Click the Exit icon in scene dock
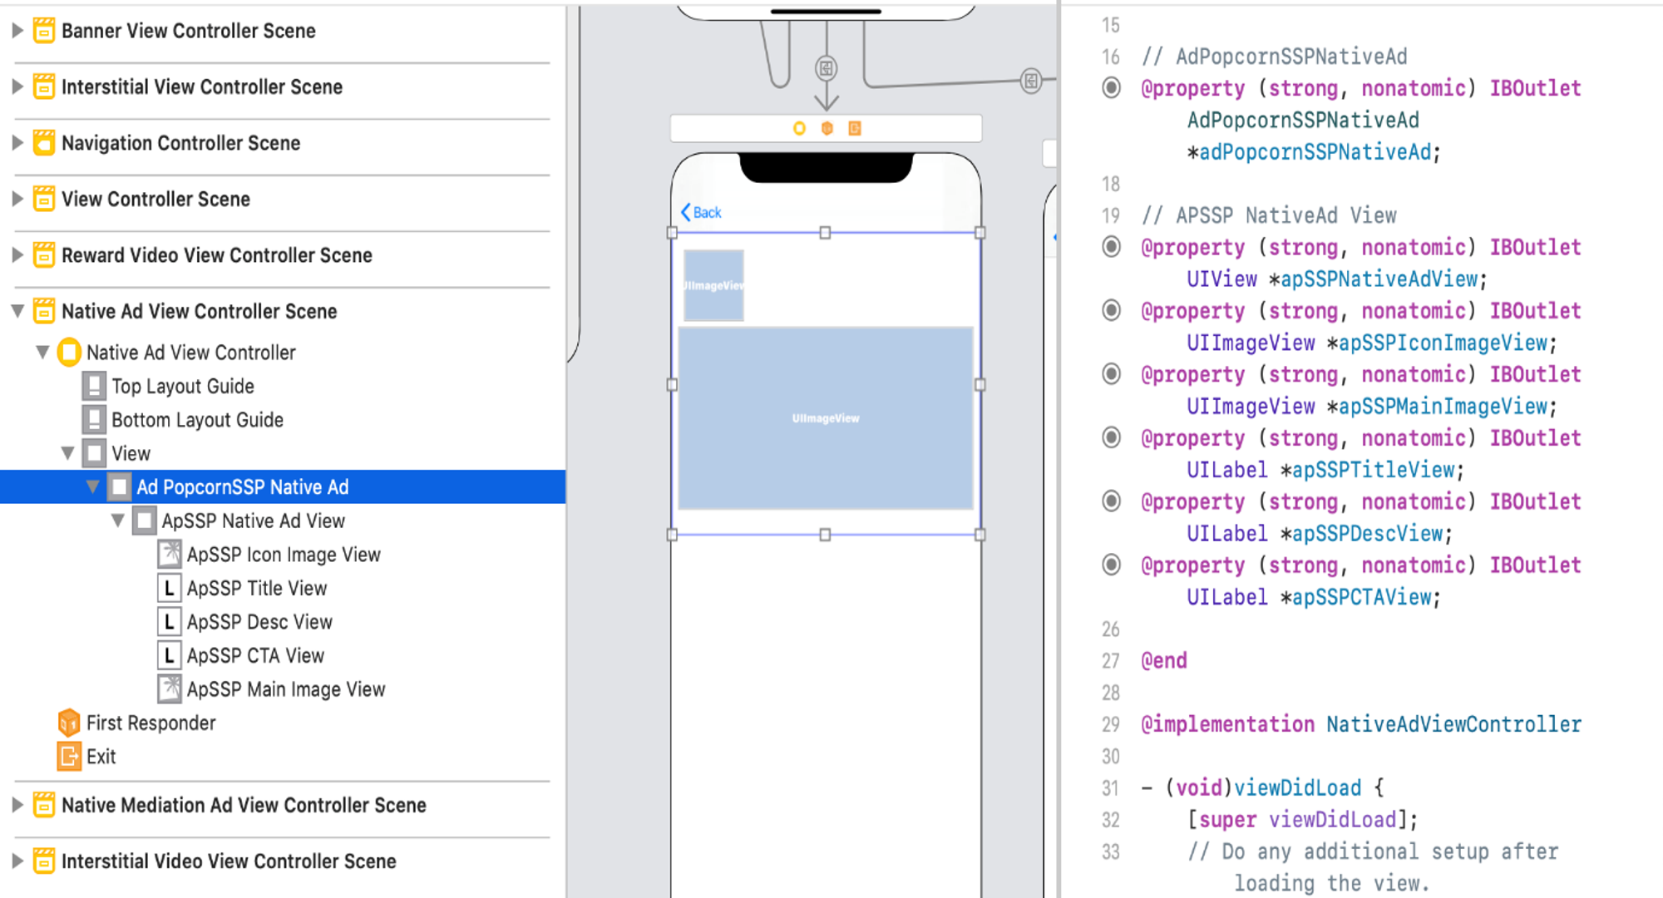Image resolution: width=1663 pixels, height=898 pixels. (854, 128)
